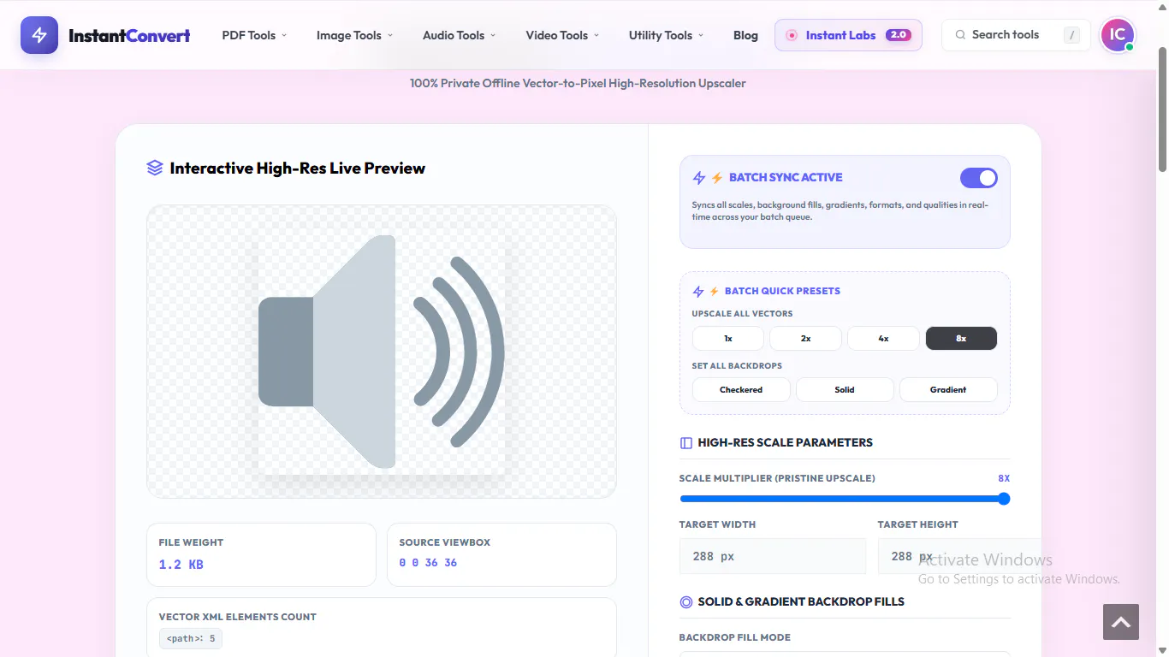Expand the PDF Tools dropdown menu
Viewport: 1169px width, 657px height.
(254, 35)
